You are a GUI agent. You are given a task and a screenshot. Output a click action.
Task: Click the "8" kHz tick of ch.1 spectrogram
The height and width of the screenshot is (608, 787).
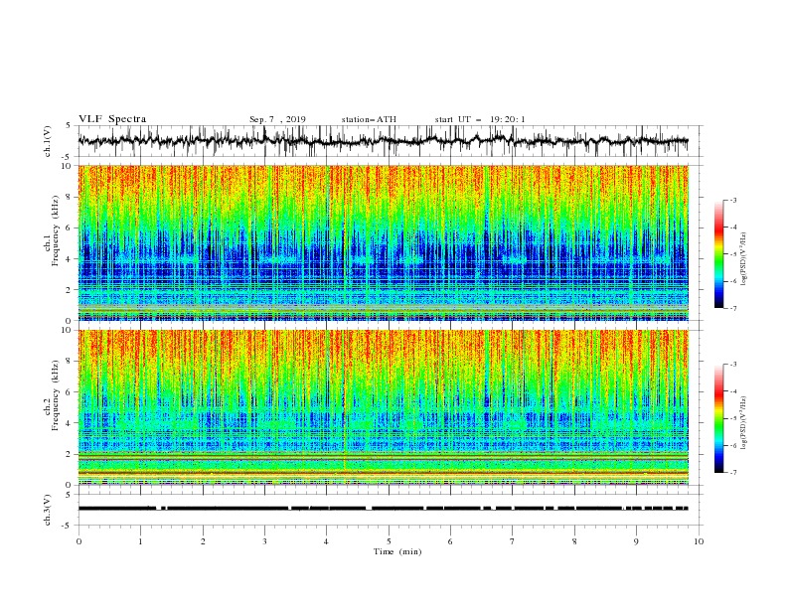(70, 197)
